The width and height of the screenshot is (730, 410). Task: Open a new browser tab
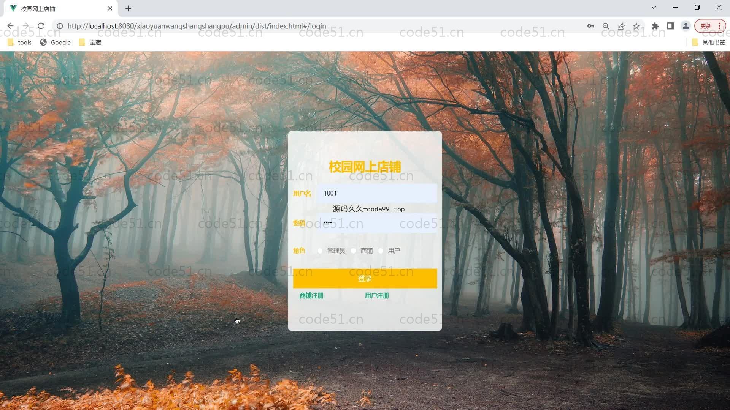[x=128, y=8]
